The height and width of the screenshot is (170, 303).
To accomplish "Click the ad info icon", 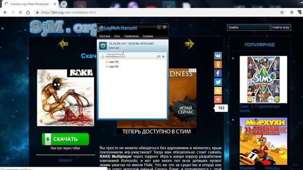I will [x=191, y=70].
